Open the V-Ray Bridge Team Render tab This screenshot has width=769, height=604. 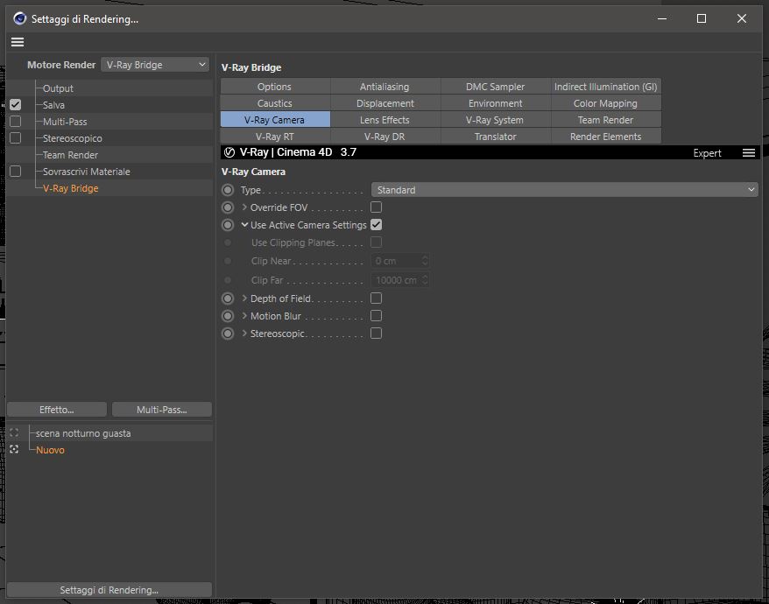(606, 120)
